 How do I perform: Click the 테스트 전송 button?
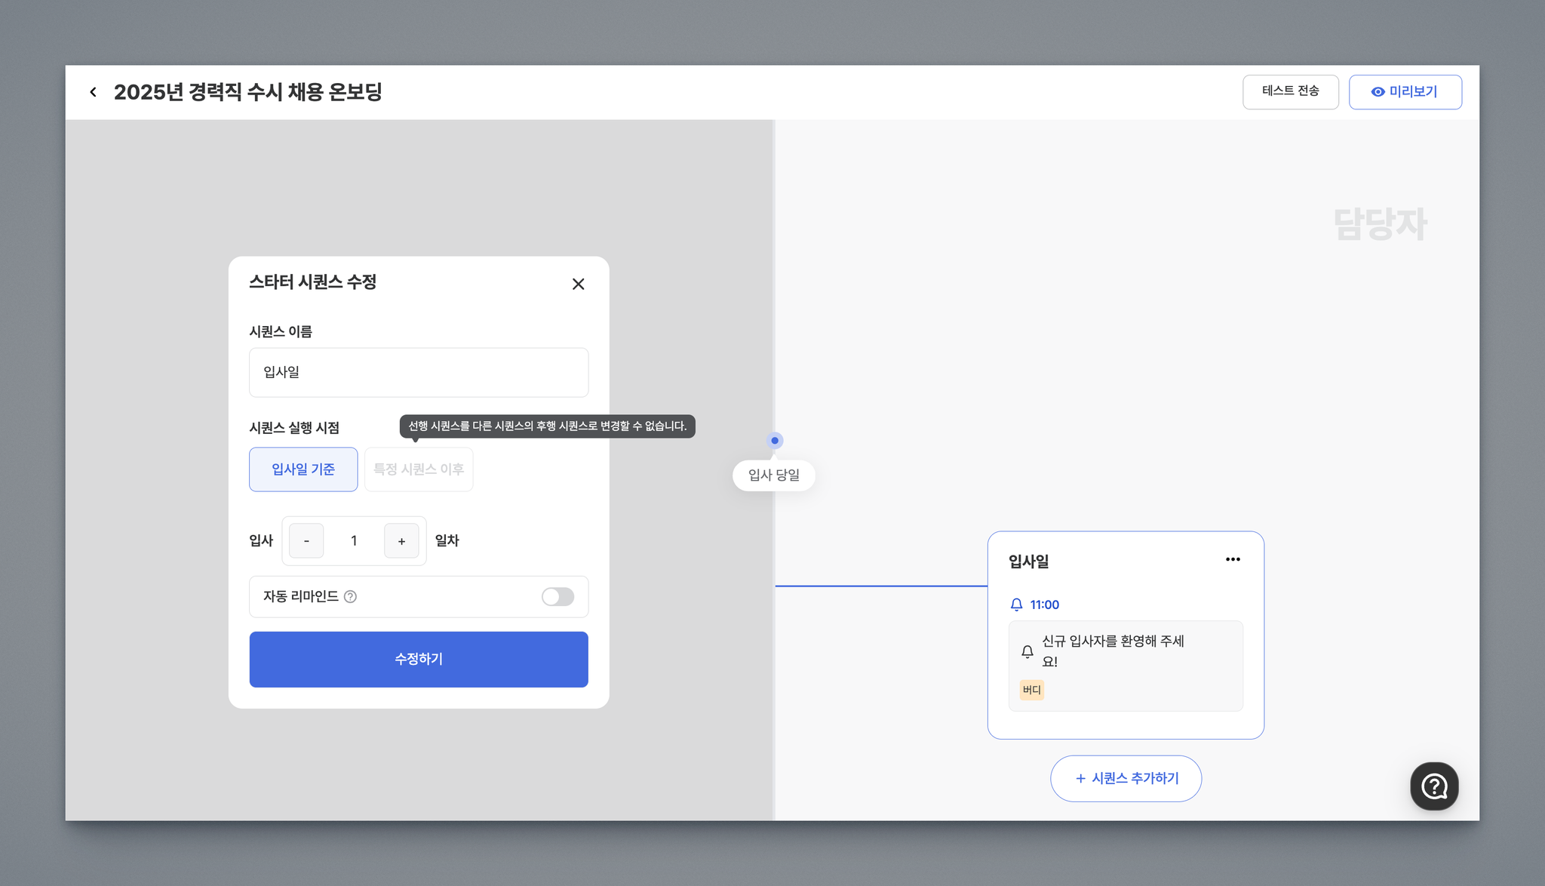1290,92
